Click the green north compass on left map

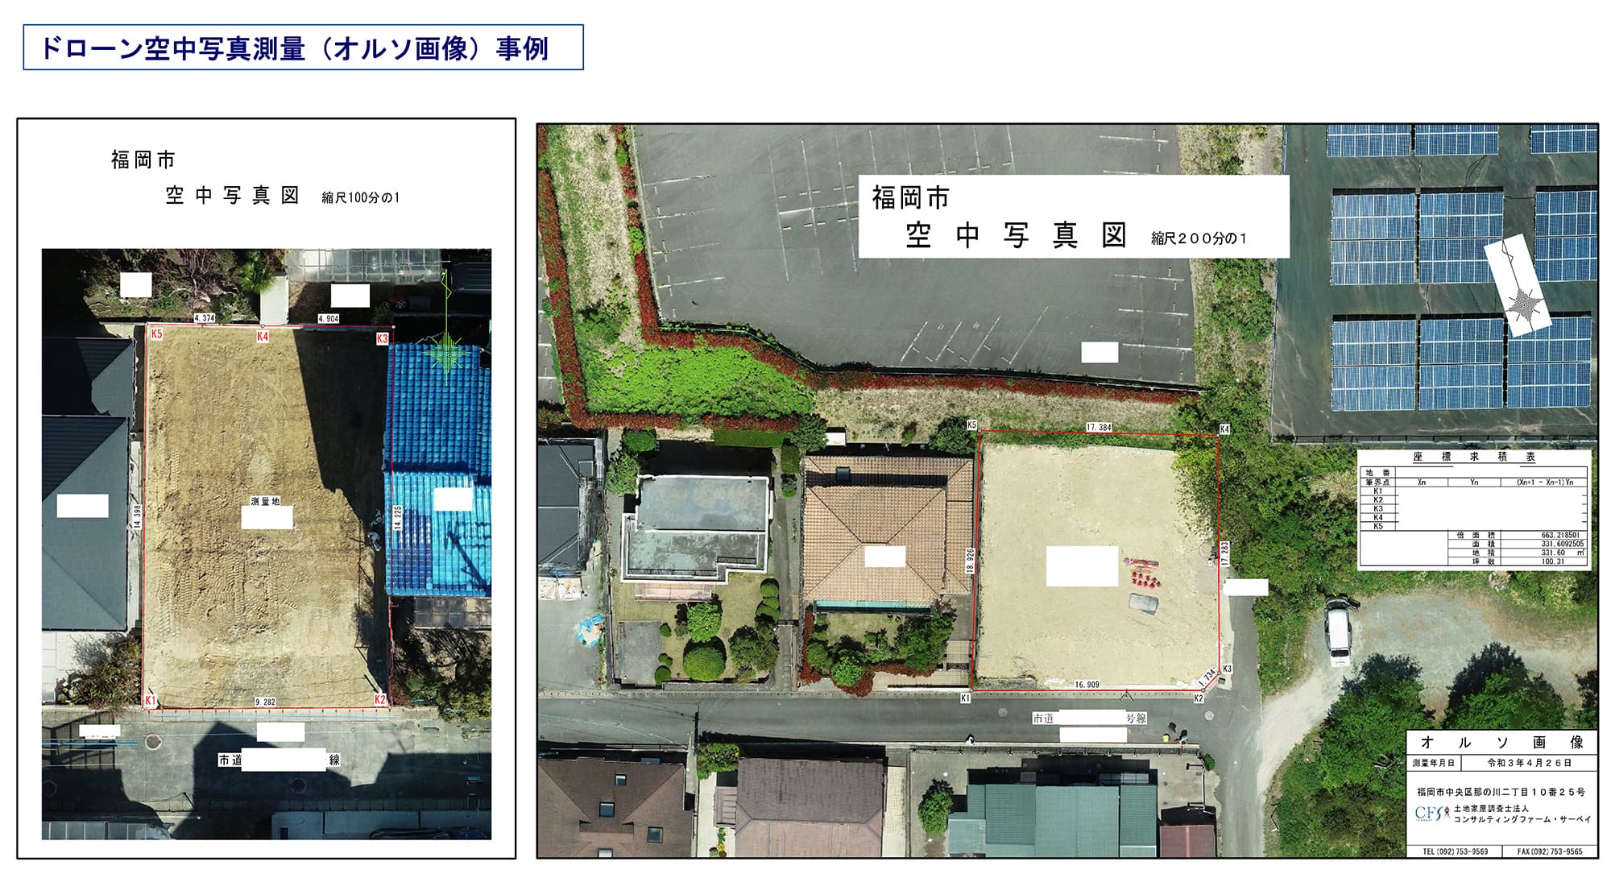point(445,352)
